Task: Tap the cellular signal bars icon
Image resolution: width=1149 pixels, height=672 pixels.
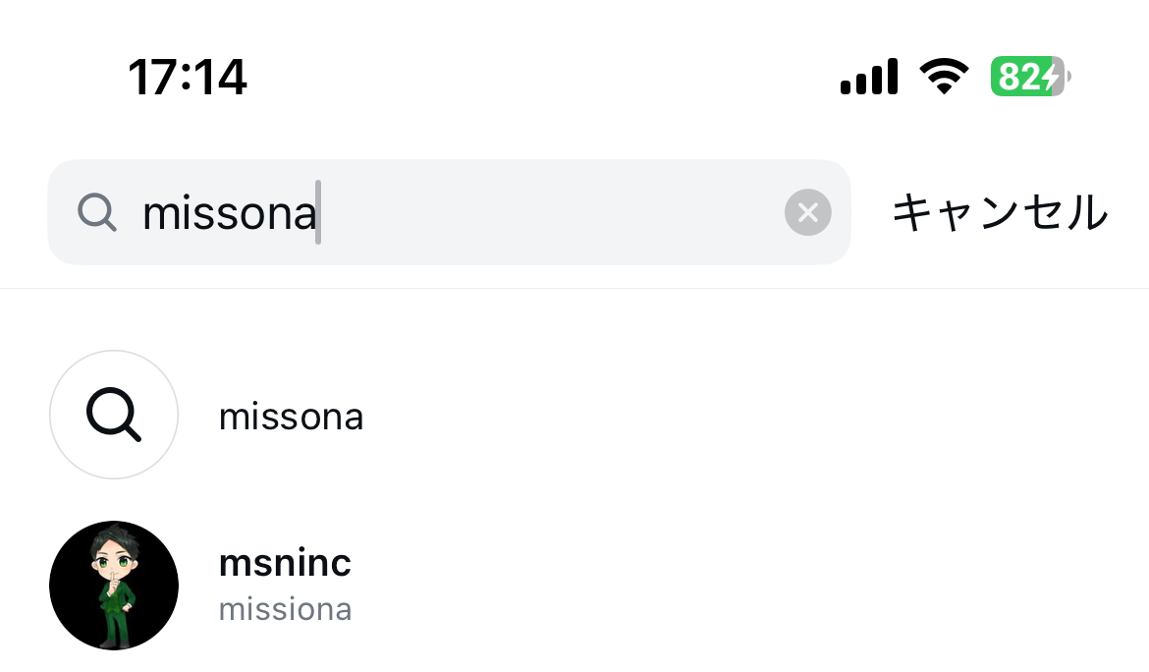Action: pyautogui.click(x=869, y=77)
